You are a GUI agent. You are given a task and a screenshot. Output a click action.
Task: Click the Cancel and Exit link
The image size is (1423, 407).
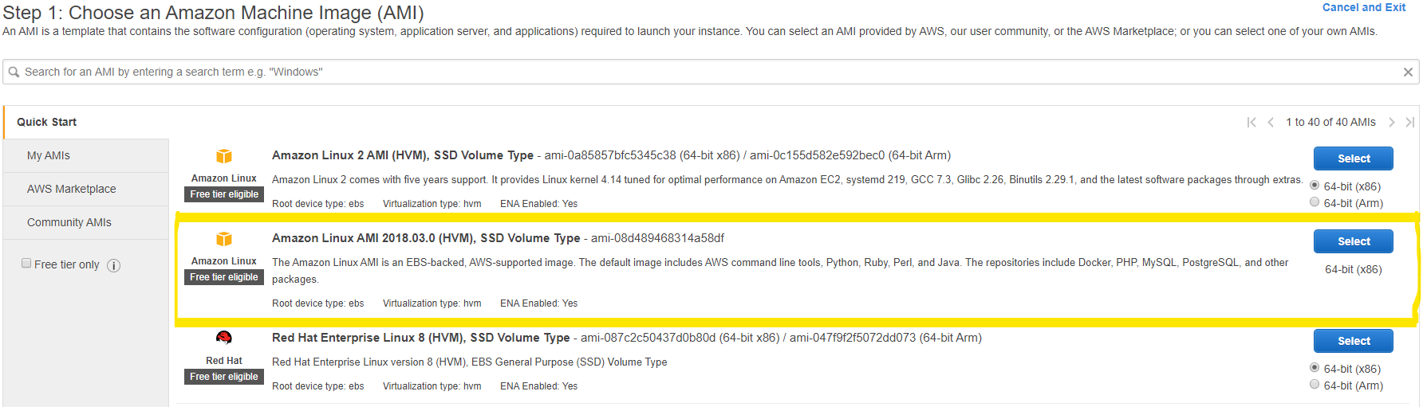coord(1364,7)
